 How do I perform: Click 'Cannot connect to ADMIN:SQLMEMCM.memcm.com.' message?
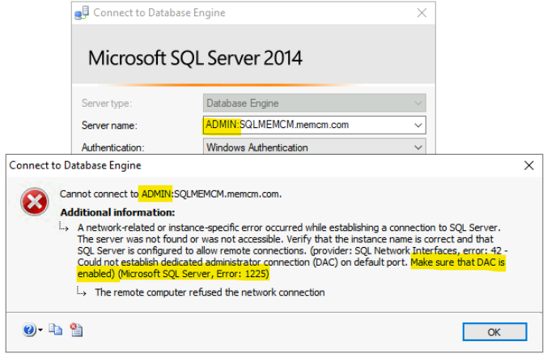(171, 194)
